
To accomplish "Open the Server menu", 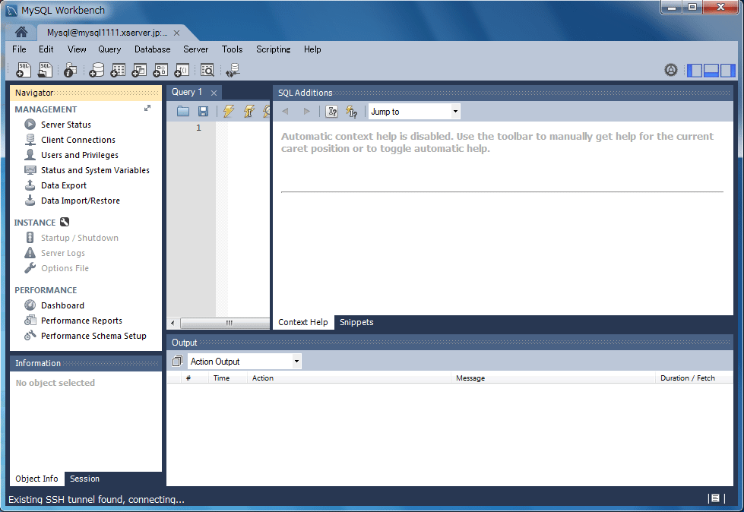I will click(x=195, y=49).
